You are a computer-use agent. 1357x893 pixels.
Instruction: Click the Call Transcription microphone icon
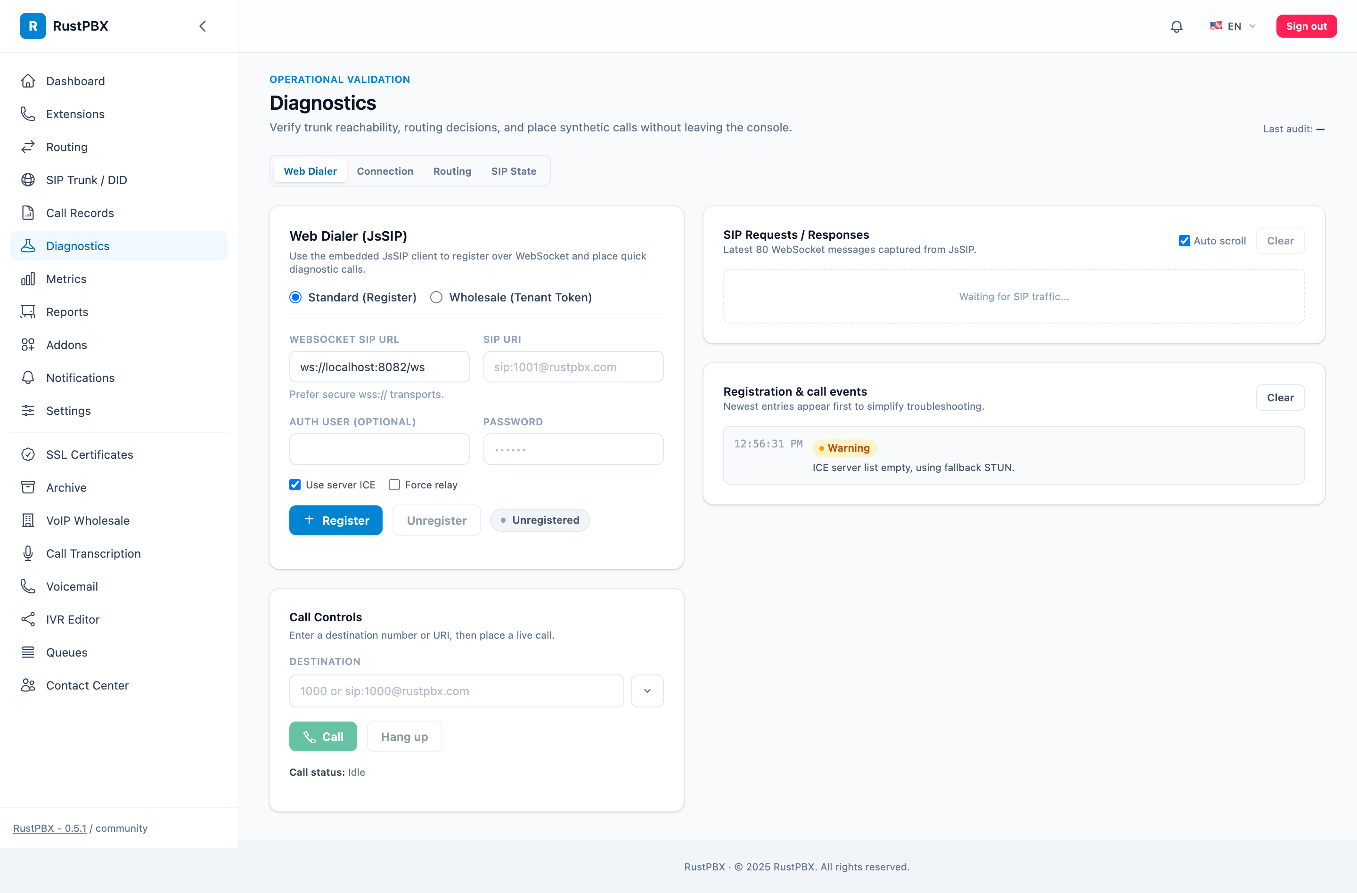(28, 553)
